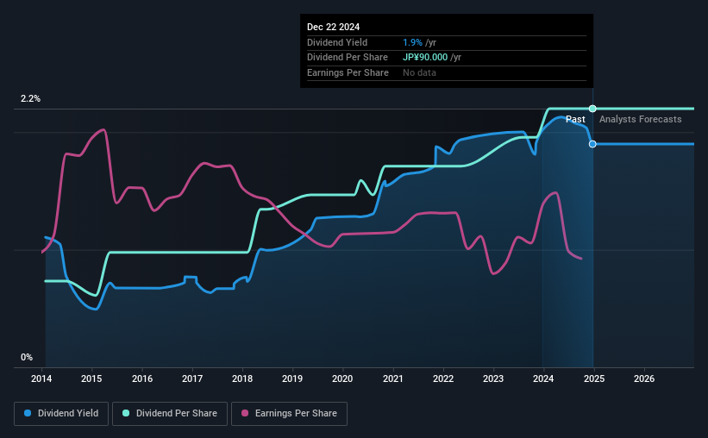
Task: Click the 'No data' earnings value
Action: coord(419,72)
